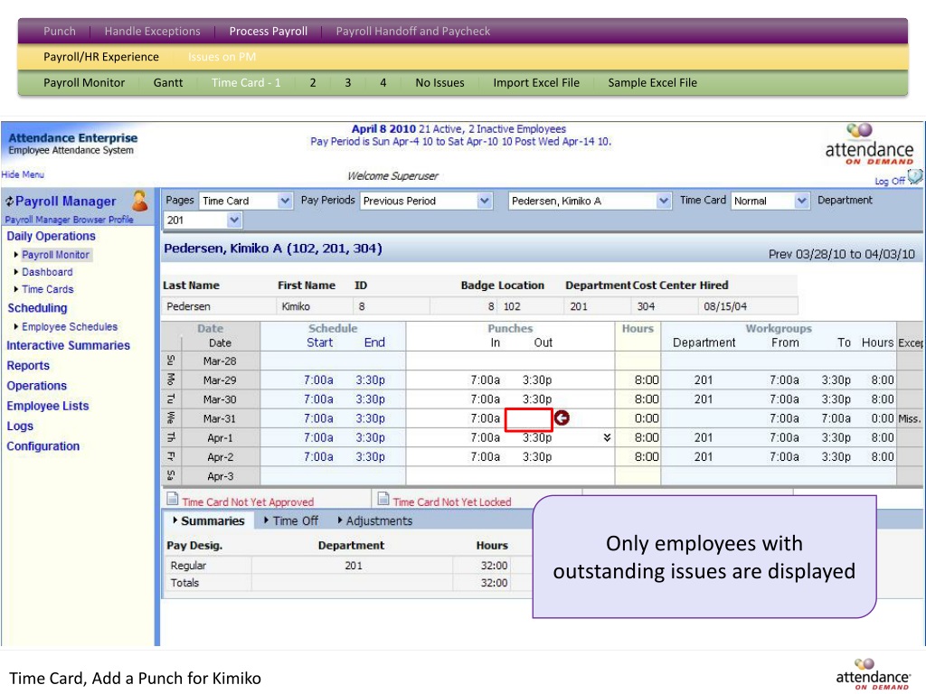Click the Time Card Not Yet Locked document icon
Screen dimensions: 926x694
[x=383, y=499]
